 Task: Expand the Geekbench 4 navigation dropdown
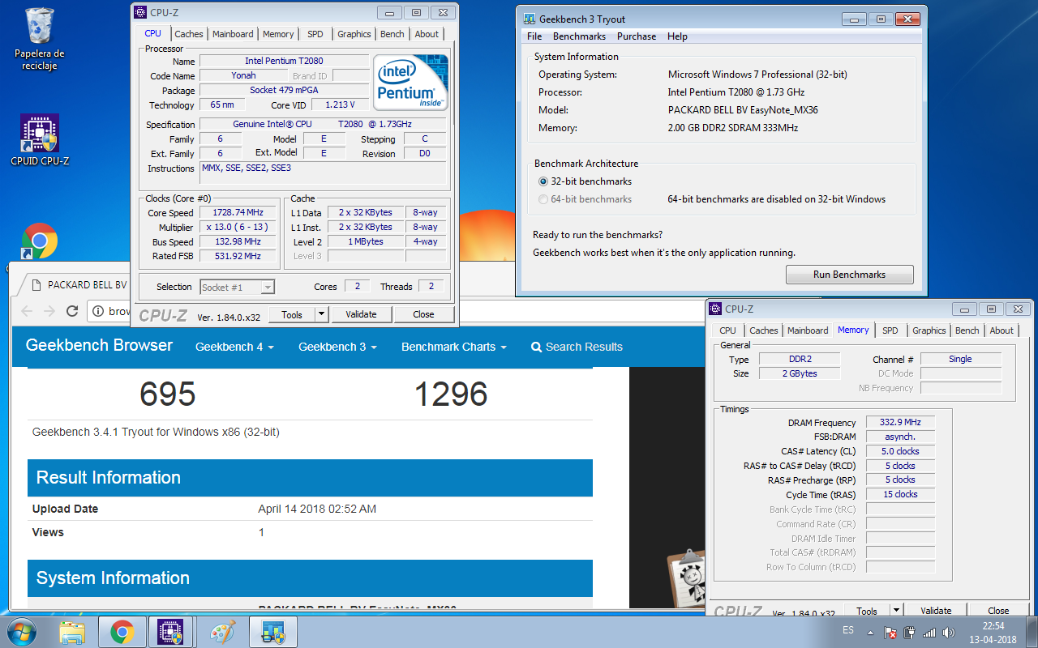click(x=234, y=347)
